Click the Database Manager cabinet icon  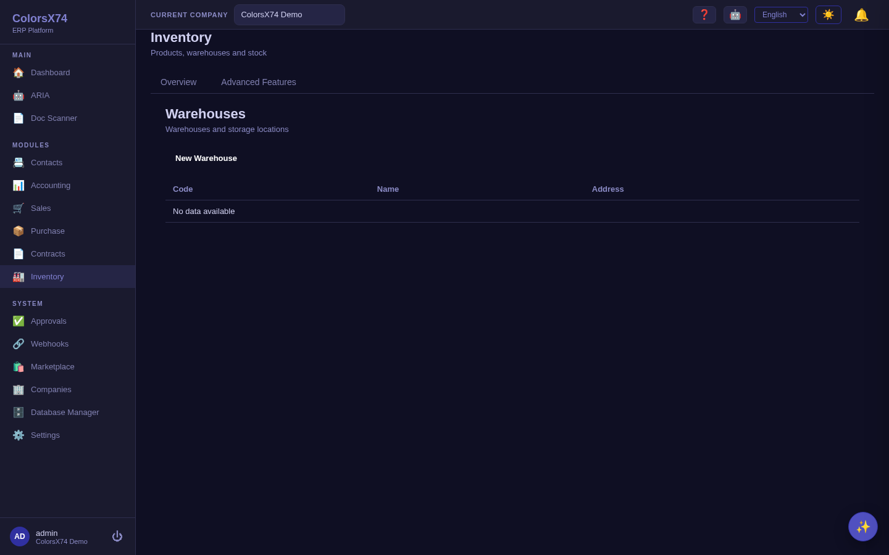19,413
